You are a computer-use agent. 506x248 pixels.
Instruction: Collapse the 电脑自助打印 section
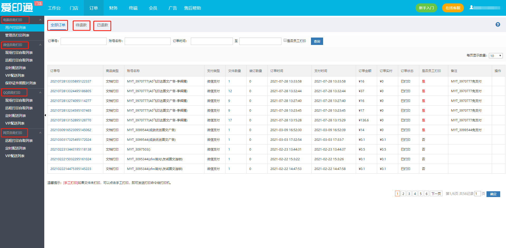click(40, 20)
